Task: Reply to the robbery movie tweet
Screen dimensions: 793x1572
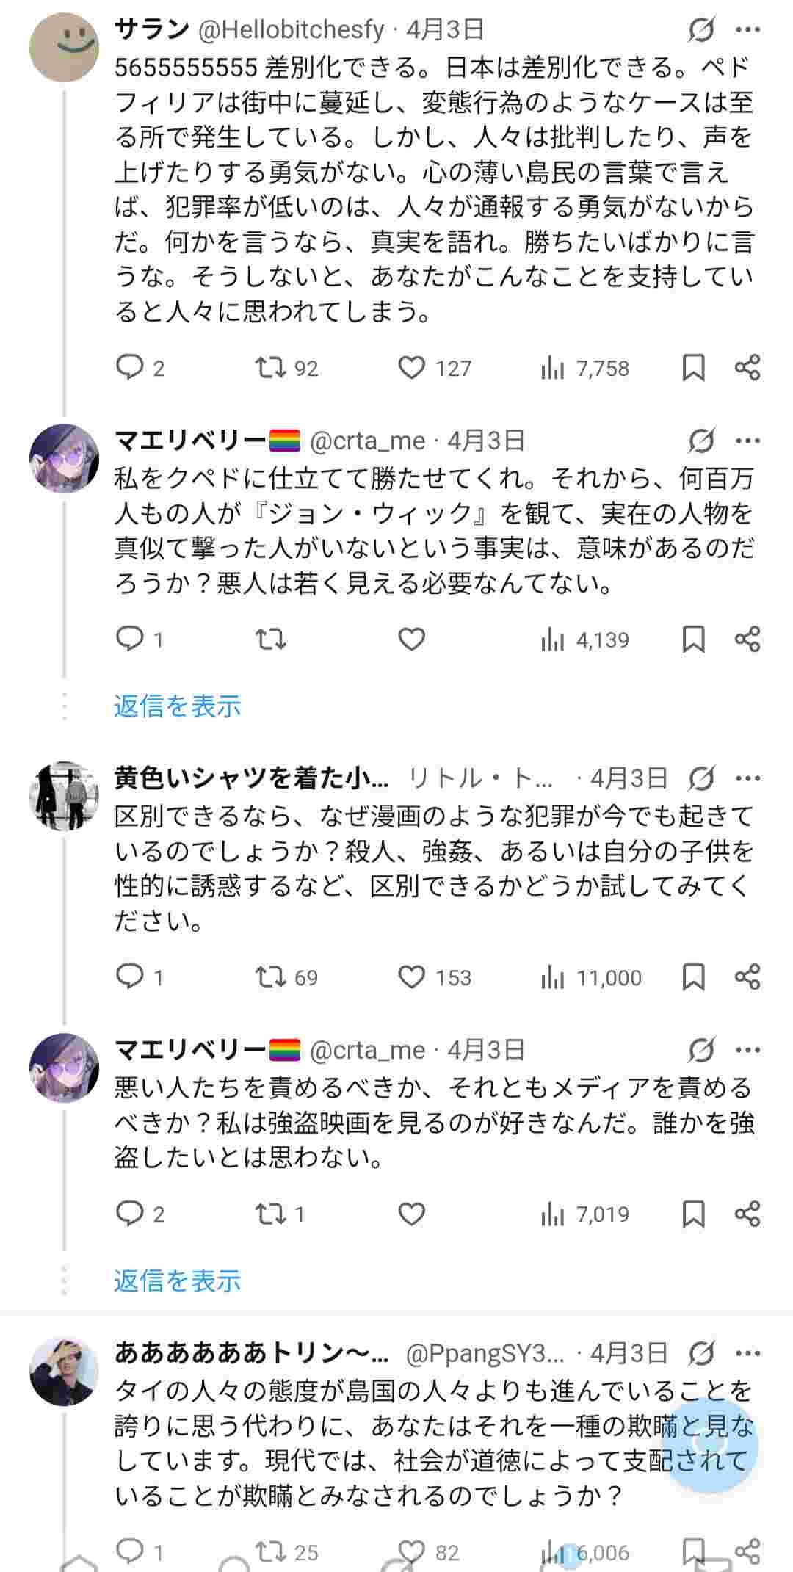Action: 130,1214
